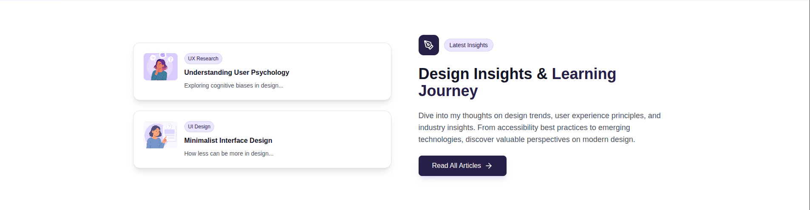The image size is (810, 210).
Task: Click the pen nib icon beside Latest Insights
Action: (428, 45)
